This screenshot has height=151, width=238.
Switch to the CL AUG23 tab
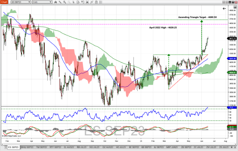(x=69, y=147)
